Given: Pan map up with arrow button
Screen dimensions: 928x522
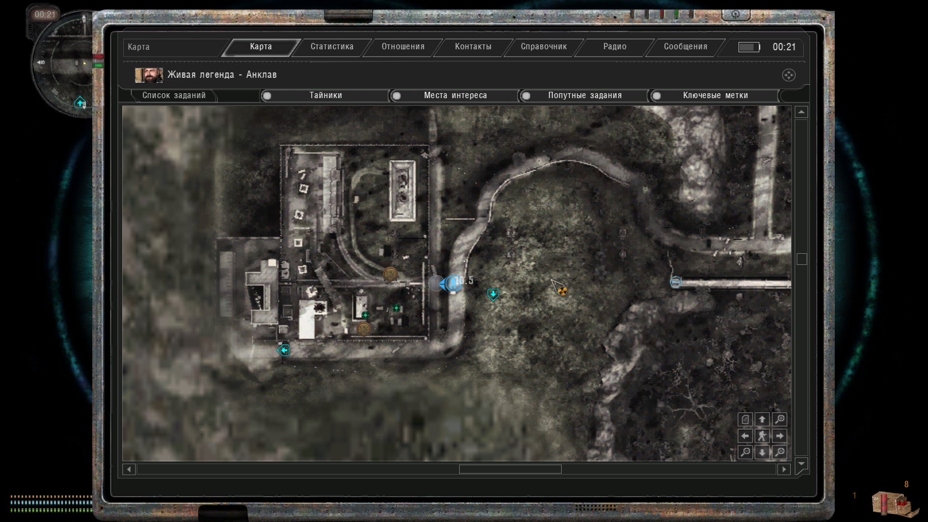Looking at the screenshot, I should pyautogui.click(x=762, y=419).
